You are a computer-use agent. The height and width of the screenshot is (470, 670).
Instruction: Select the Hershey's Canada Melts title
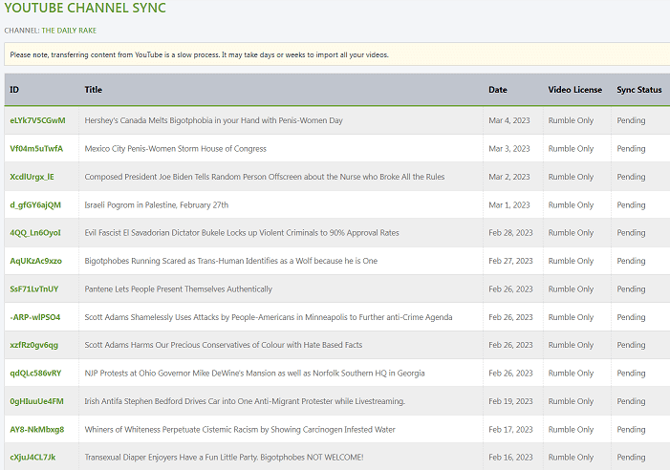pos(214,120)
